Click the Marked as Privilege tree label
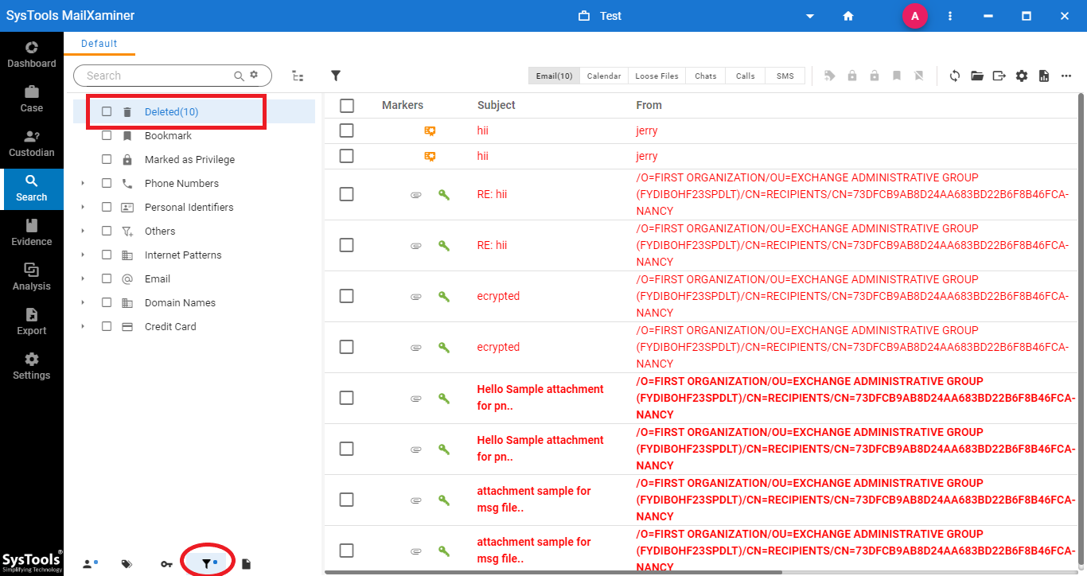This screenshot has height=576, width=1087. [x=189, y=160]
